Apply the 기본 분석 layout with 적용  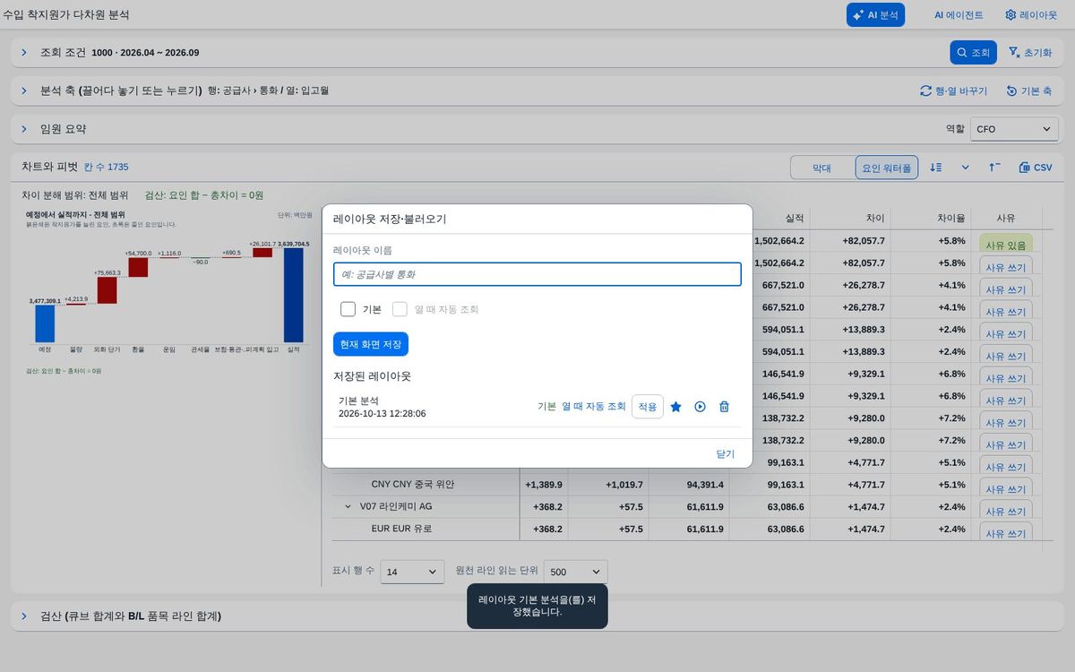[x=647, y=407]
